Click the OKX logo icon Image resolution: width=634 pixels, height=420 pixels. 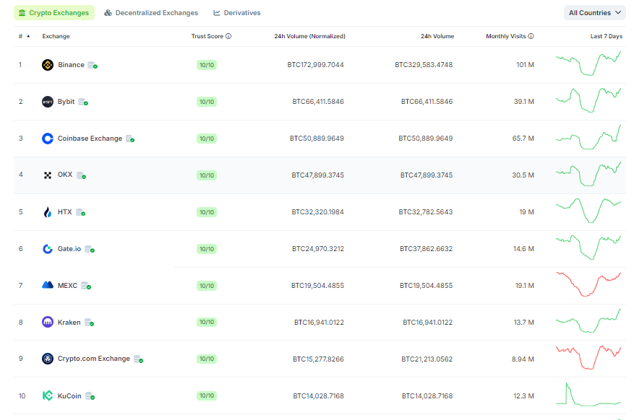(48, 175)
